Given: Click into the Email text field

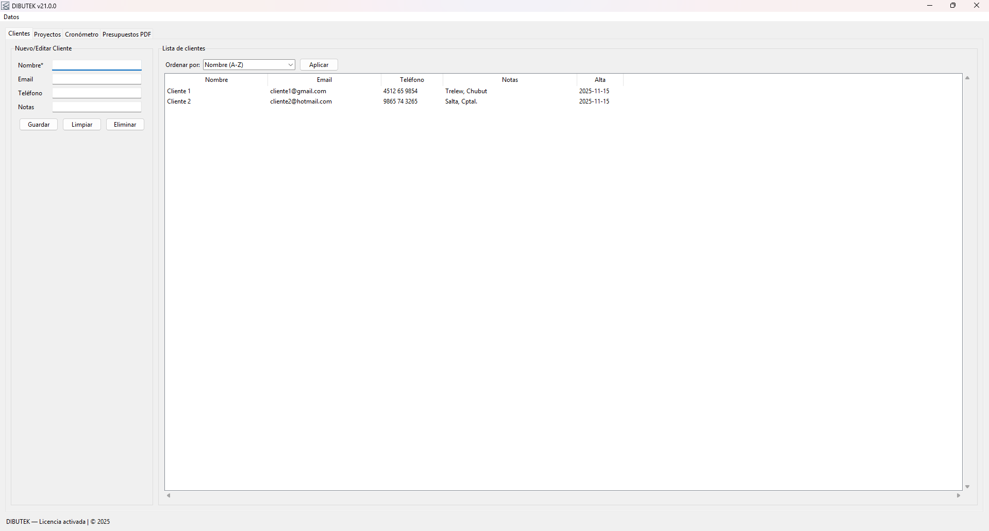Looking at the screenshot, I should point(96,79).
